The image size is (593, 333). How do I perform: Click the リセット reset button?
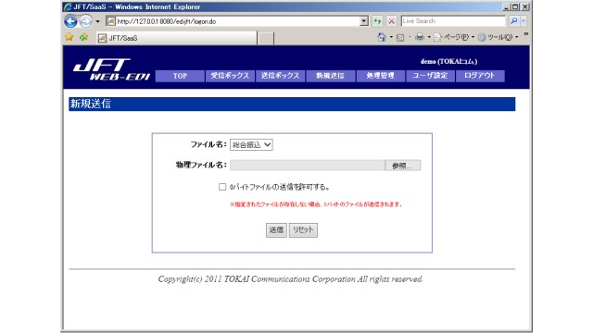[303, 230]
